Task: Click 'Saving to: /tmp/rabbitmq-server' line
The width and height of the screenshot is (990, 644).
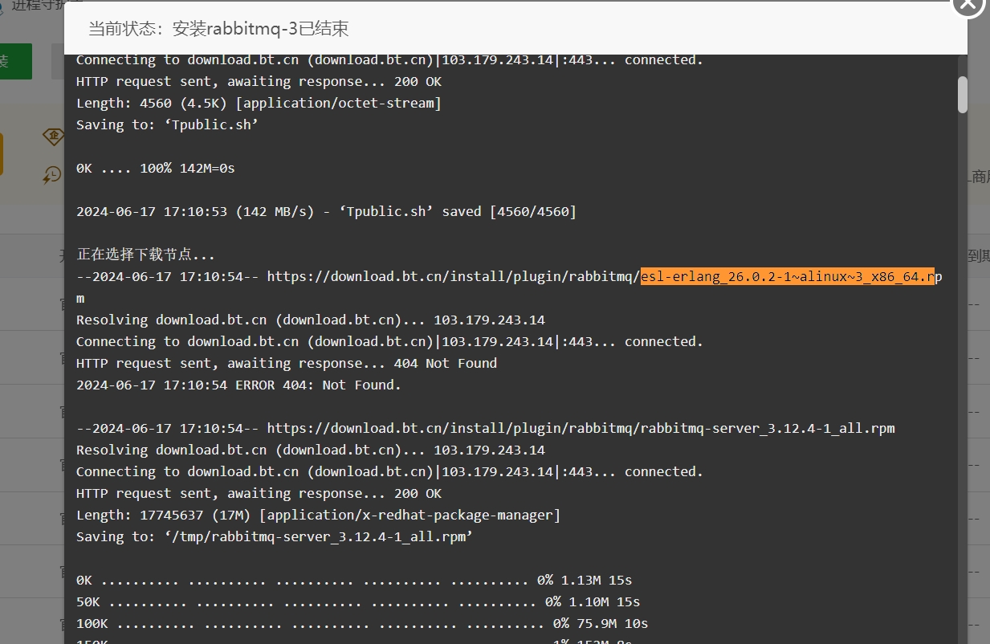Action: (275, 536)
